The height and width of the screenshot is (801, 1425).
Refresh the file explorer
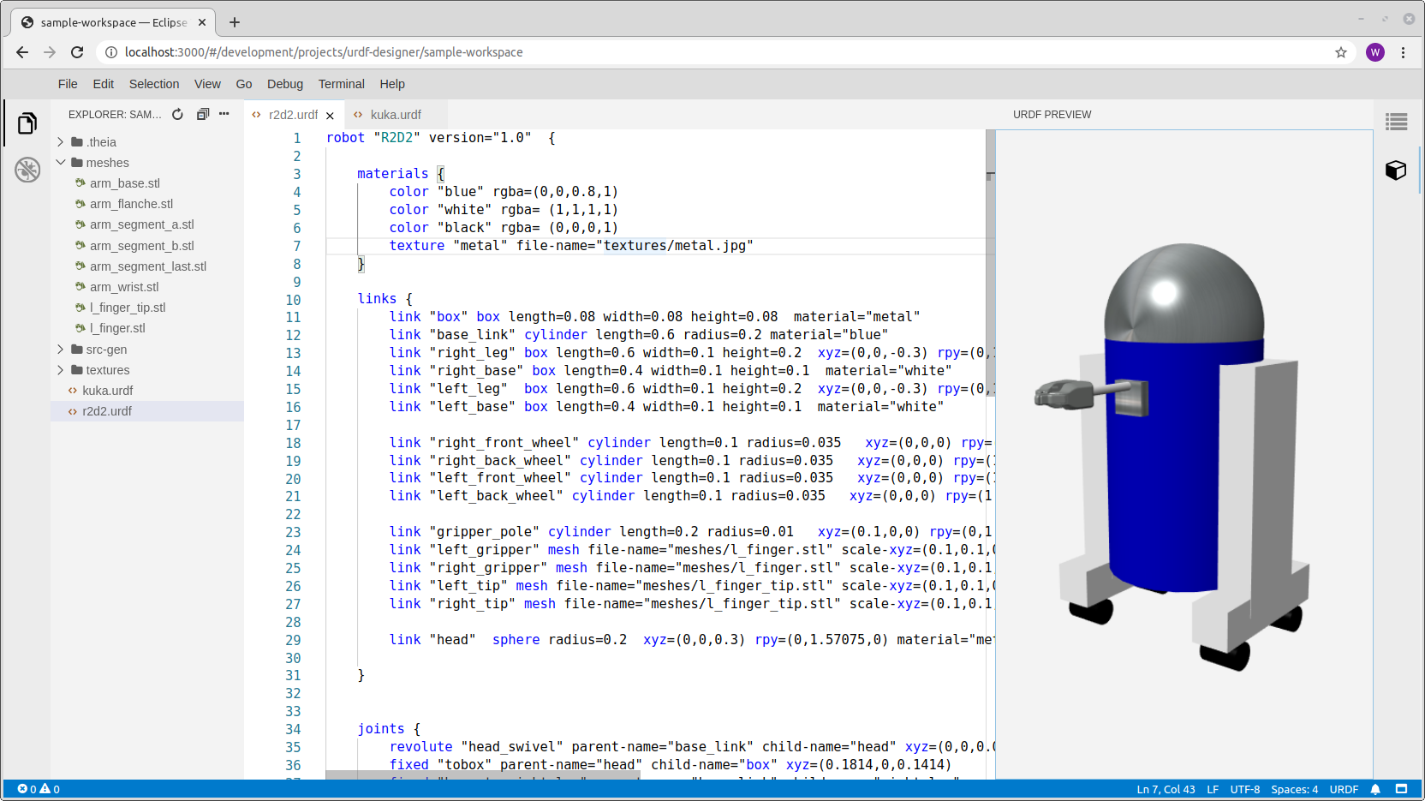point(177,115)
